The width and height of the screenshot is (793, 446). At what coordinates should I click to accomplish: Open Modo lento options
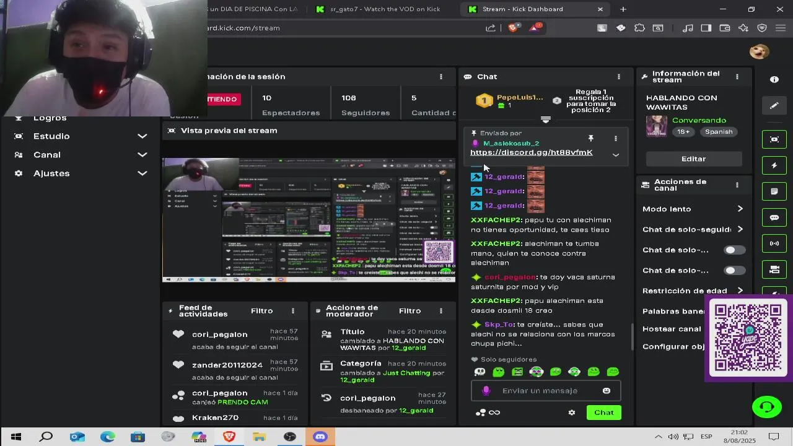(x=693, y=209)
